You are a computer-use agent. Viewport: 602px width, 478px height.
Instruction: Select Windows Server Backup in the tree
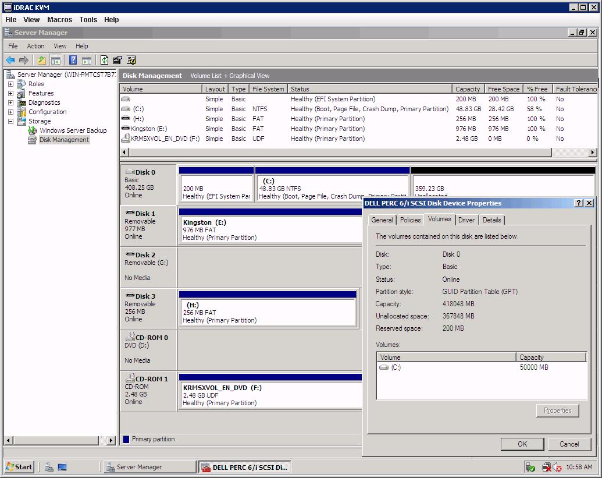pyautogui.click(x=73, y=130)
